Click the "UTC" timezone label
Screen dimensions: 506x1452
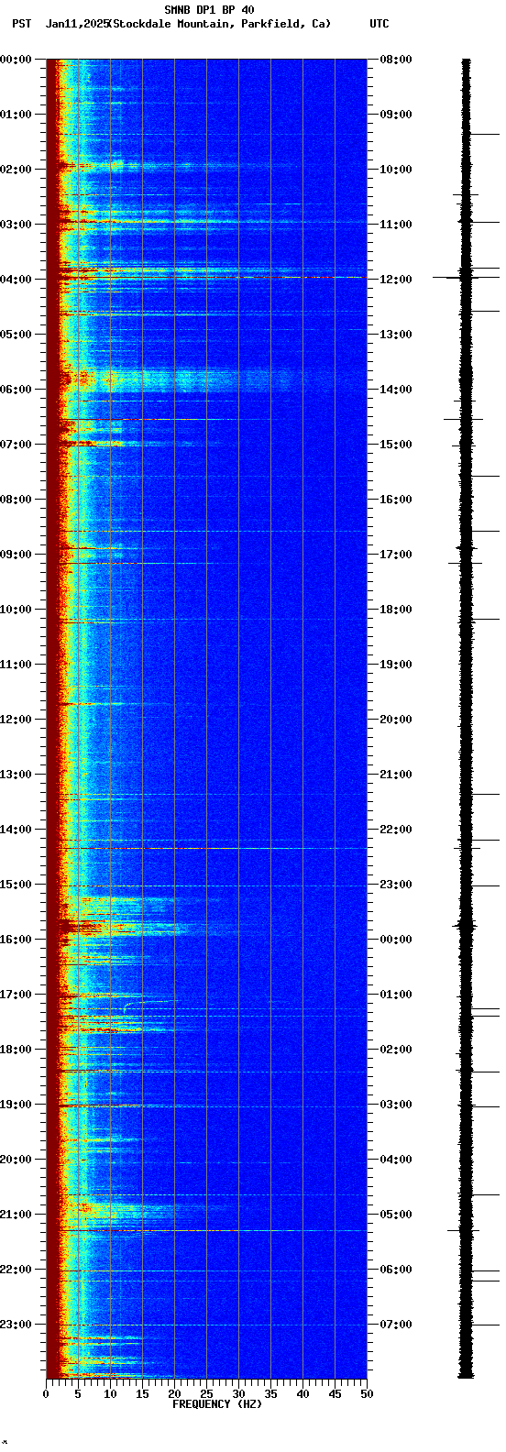click(379, 24)
